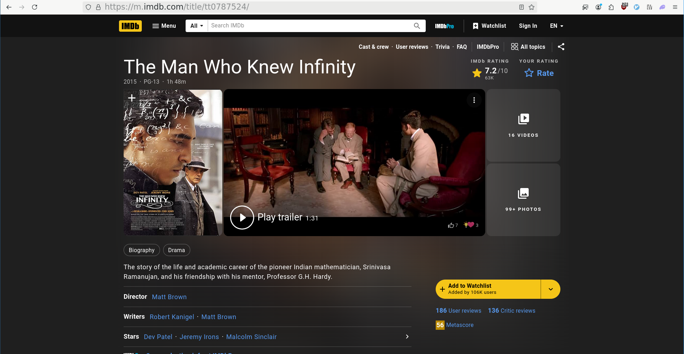Click the share icon
684x354 pixels.
tap(561, 47)
